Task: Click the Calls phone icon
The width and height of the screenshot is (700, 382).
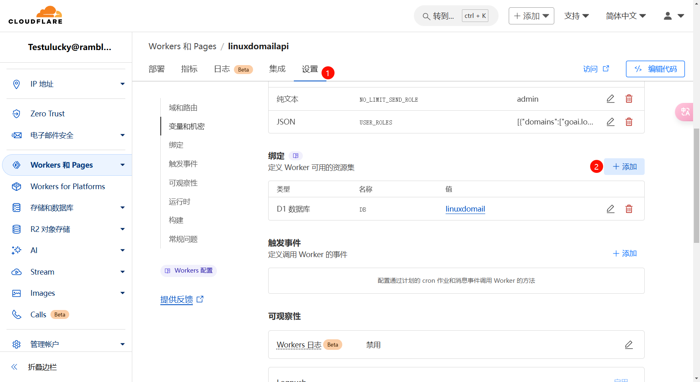Action: tap(16, 314)
